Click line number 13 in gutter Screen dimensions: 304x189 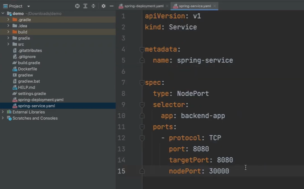pos(122,149)
